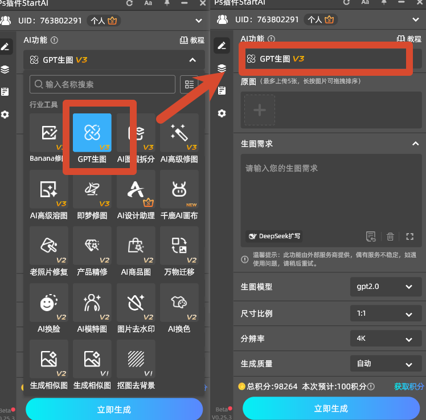The height and width of the screenshot is (420, 426).
Task: Select the 老照片修复 tool
Action: click(x=49, y=246)
